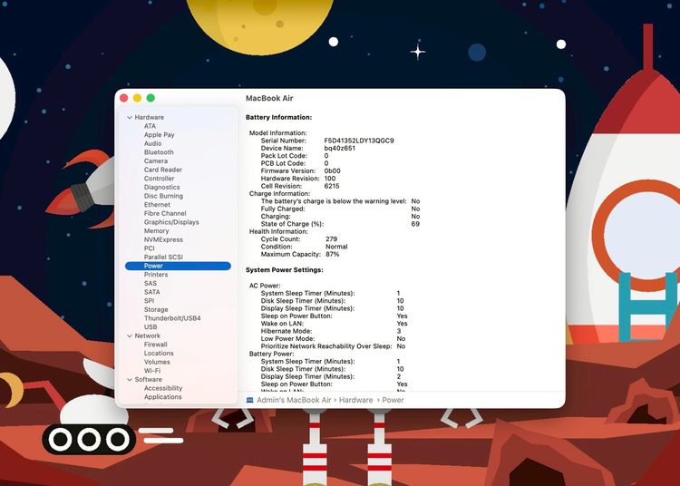This screenshot has height=486, width=680.
Task: Click Admin's MacBook Air in path bar
Action: point(294,400)
